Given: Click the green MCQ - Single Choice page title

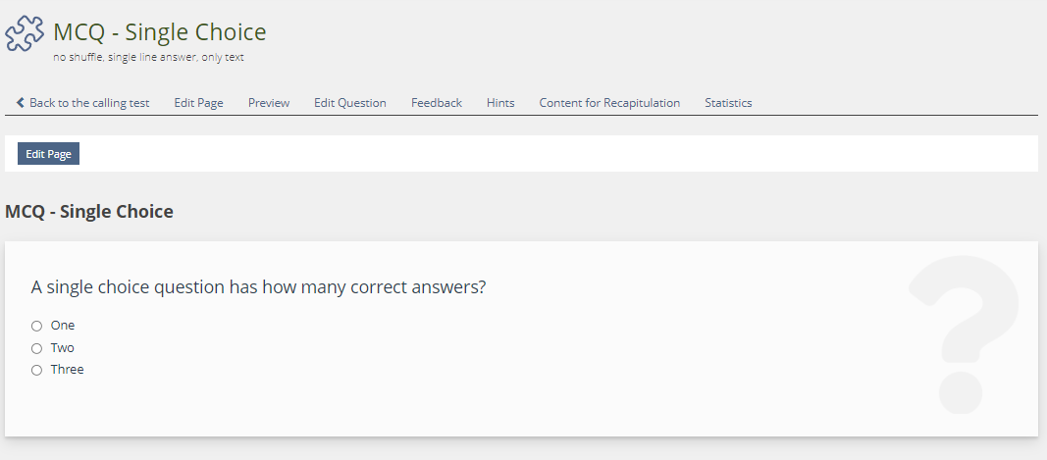Looking at the screenshot, I should point(160,32).
